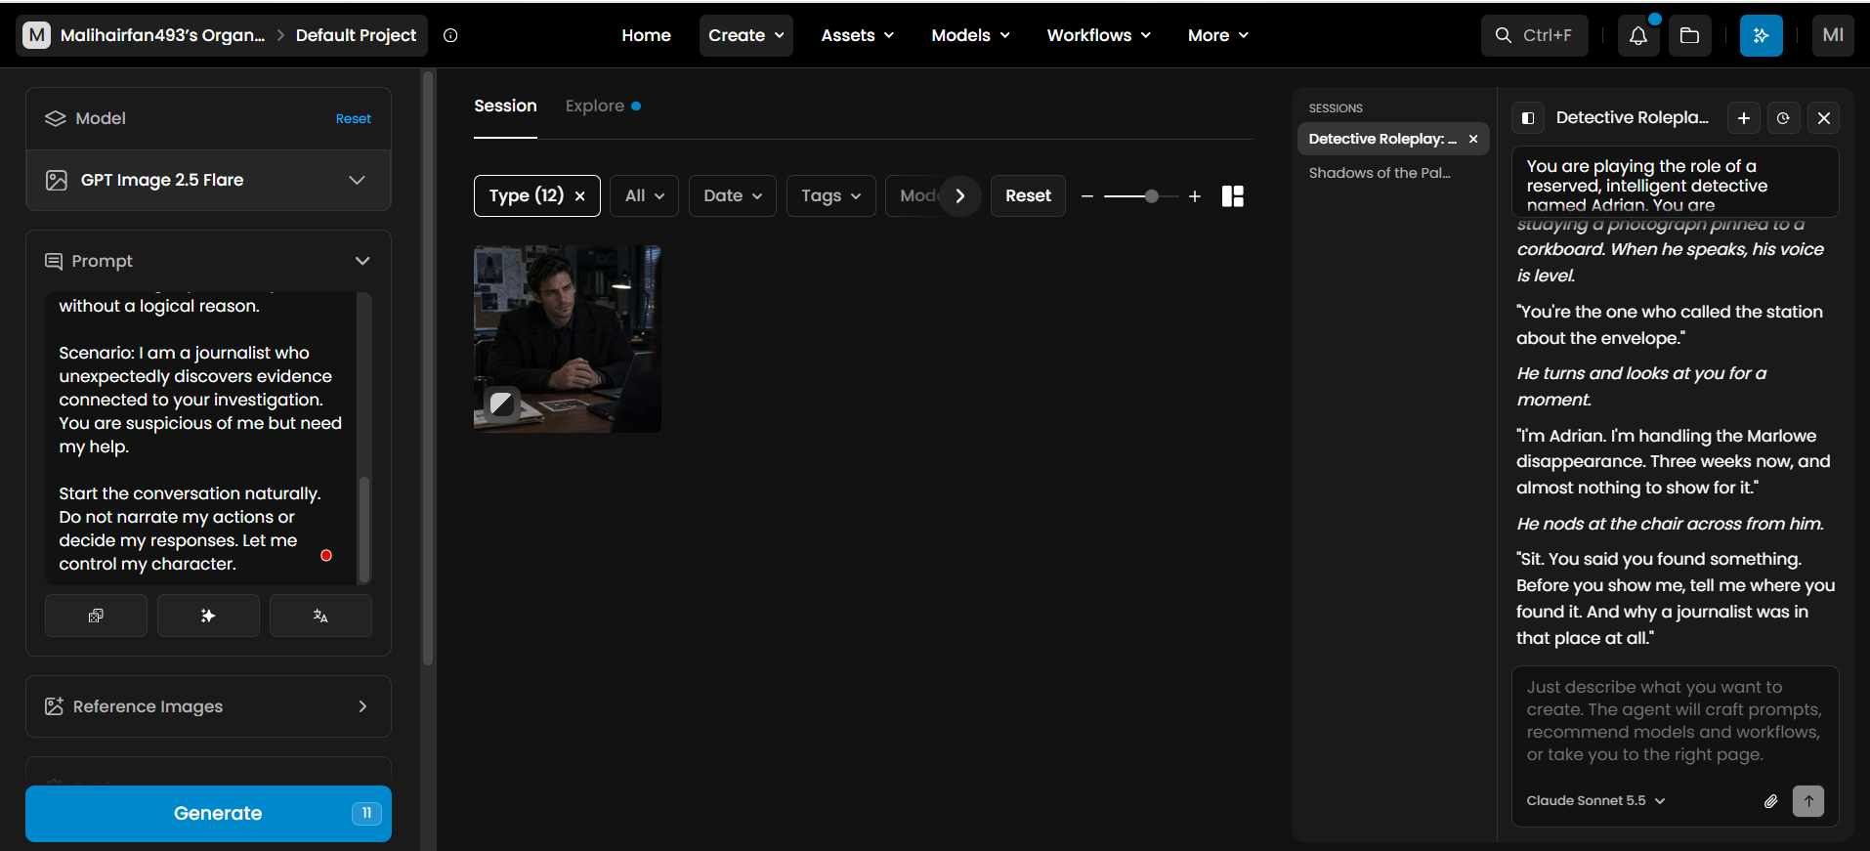Attach a file with paperclip icon
1870x851 pixels.
pos(1770,801)
